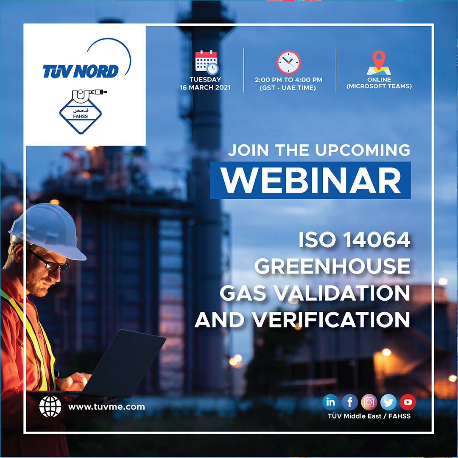Click the globe icon beside website address
The width and height of the screenshot is (458, 458).
point(50,406)
